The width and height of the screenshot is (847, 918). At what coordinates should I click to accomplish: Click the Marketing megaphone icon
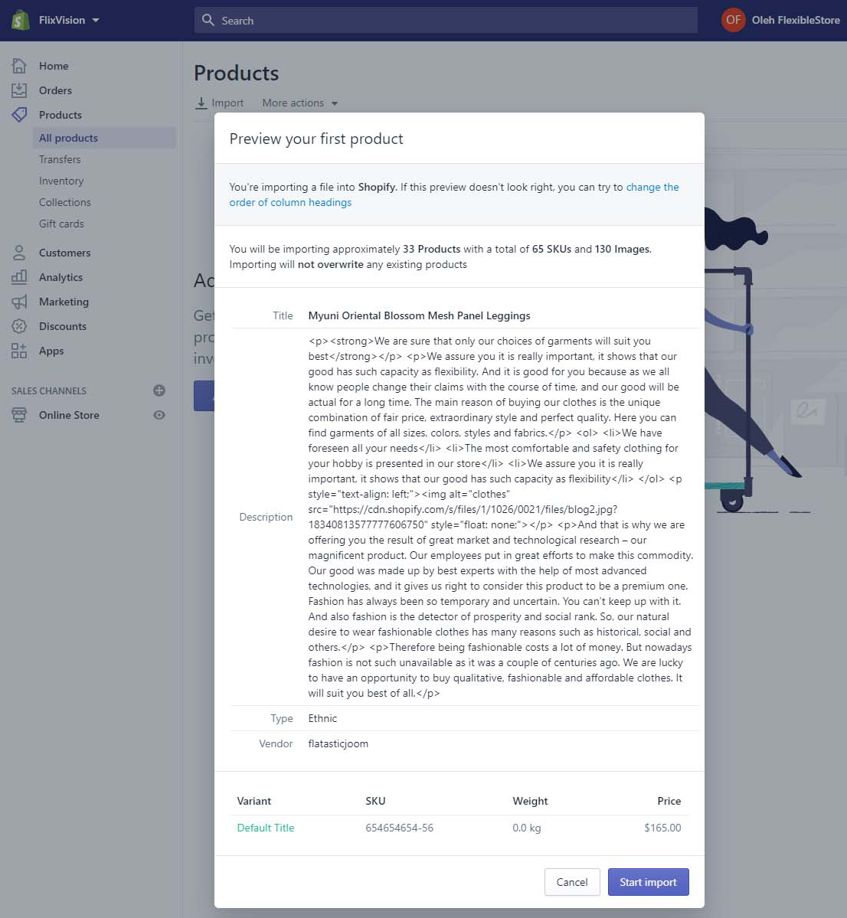point(19,302)
